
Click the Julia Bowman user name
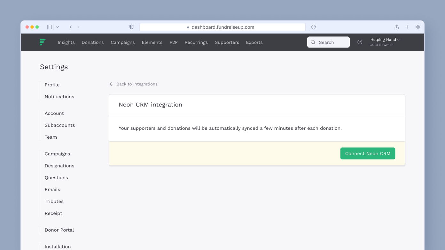click(x=382, y=45)
